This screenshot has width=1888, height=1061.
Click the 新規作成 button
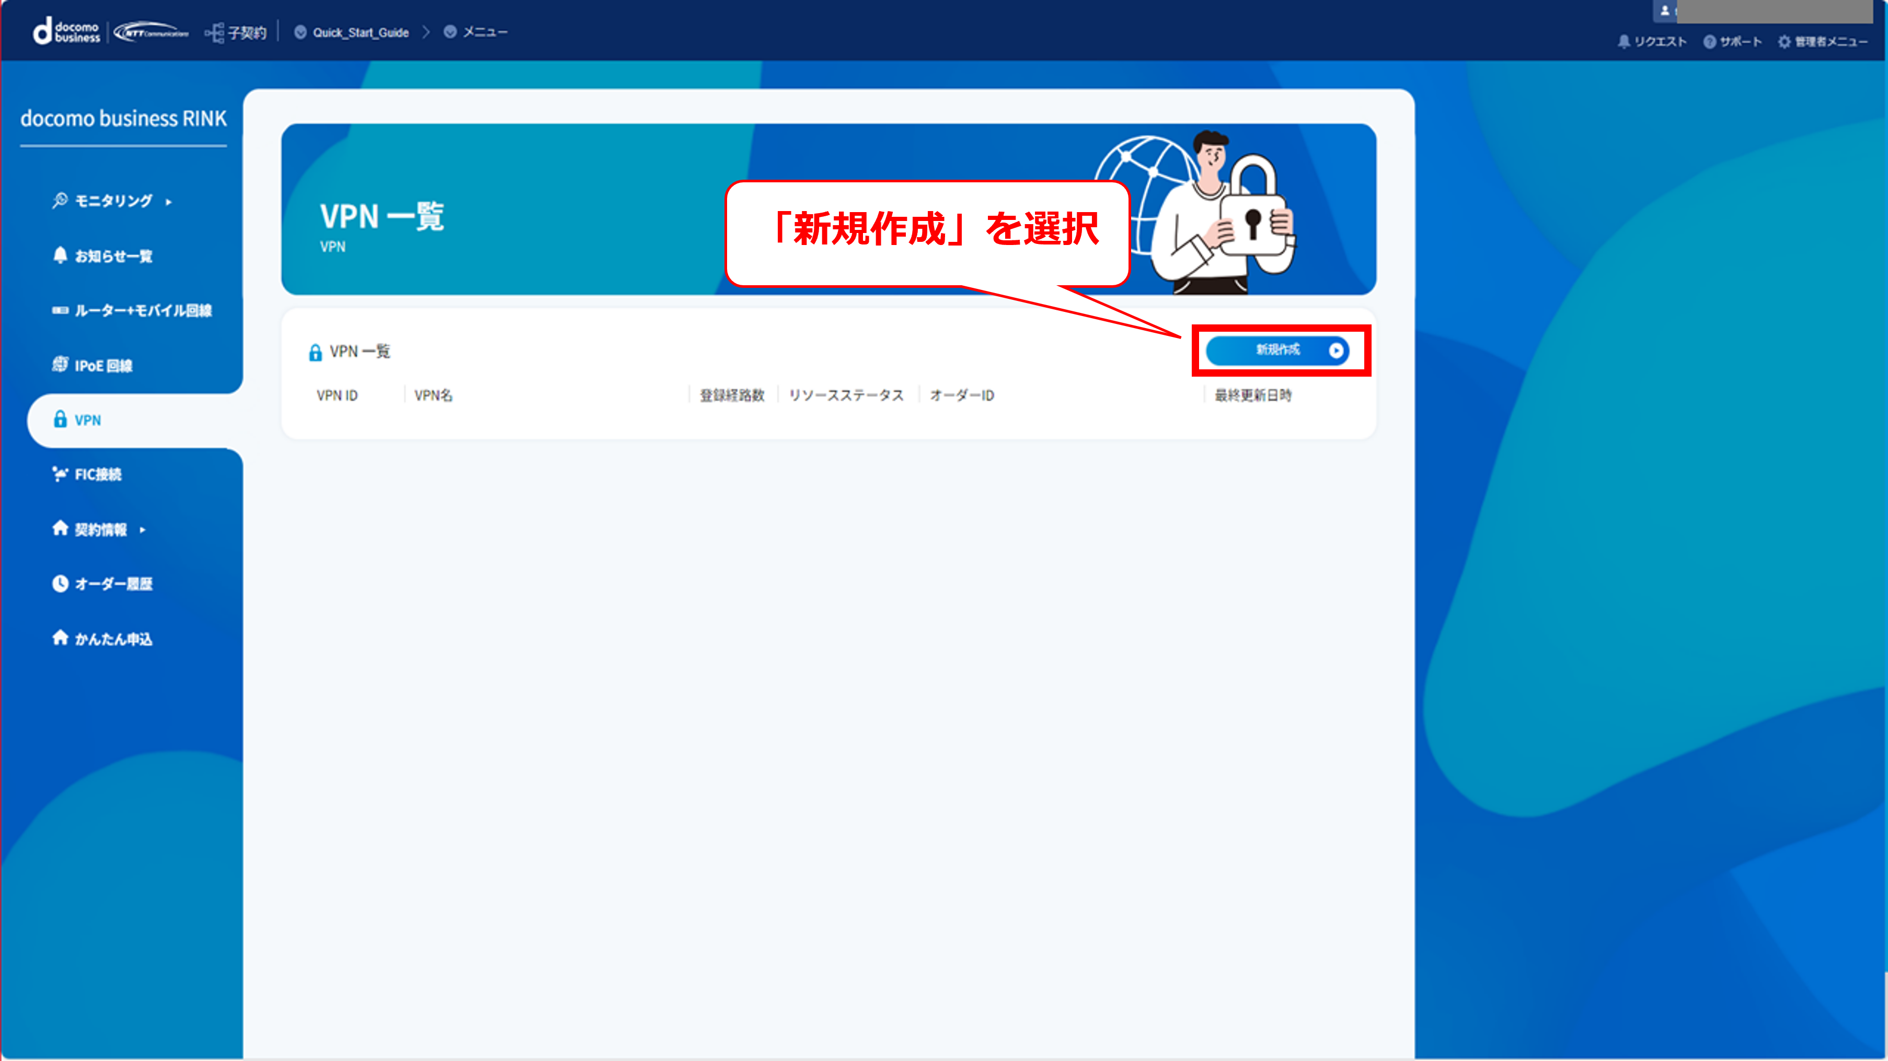click(1277, 350)
